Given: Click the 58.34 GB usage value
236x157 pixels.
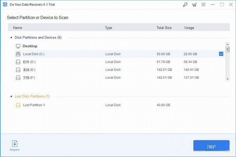Looking at the screenshot, I should click(x=190, y=62).
